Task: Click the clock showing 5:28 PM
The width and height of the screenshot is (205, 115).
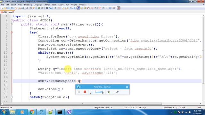Action: (197, 111)
